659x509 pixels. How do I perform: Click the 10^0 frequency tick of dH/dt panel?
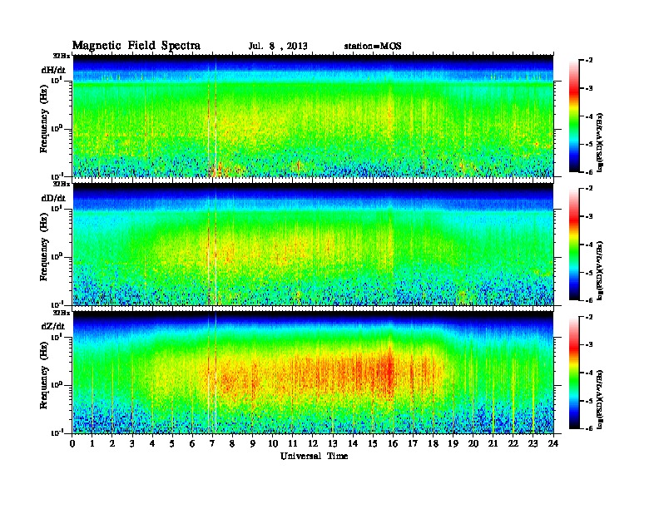coord(57,128)
